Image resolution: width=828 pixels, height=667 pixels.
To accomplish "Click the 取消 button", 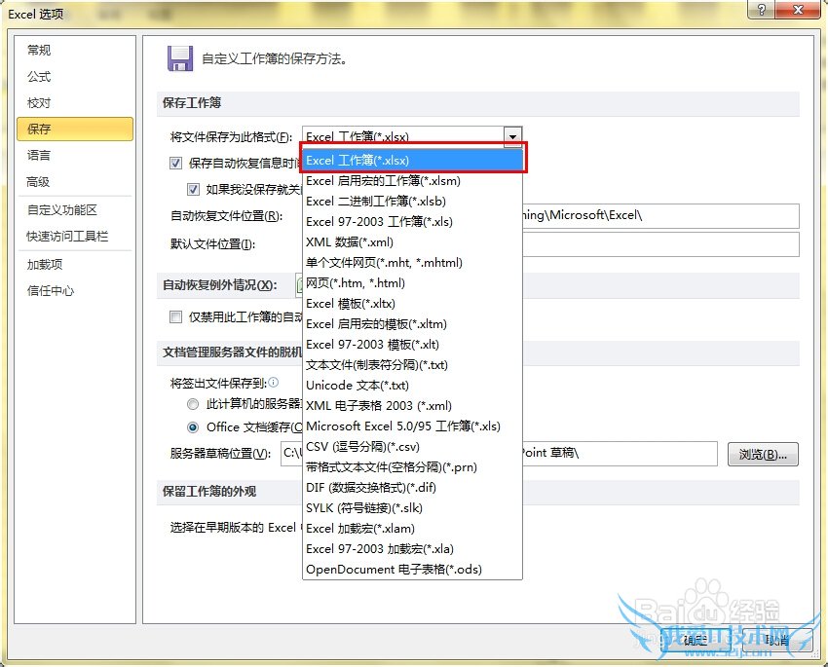I will [x=776, y=640].
